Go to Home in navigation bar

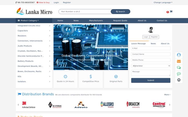(60, 21)
